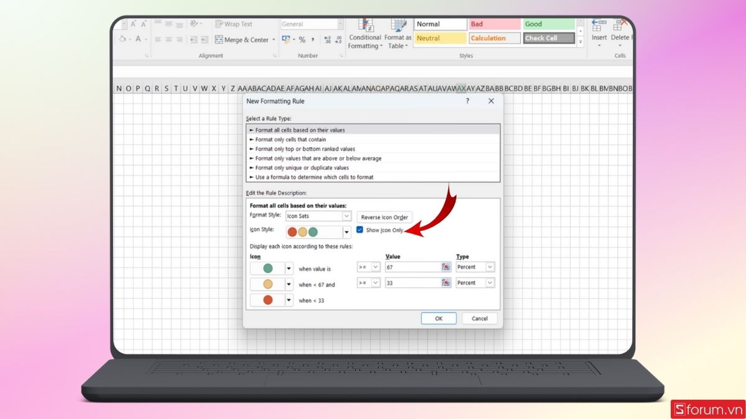Click range picker icon beside value 33
This screenshot has height=419, width=746.
(x=446, y=282)
